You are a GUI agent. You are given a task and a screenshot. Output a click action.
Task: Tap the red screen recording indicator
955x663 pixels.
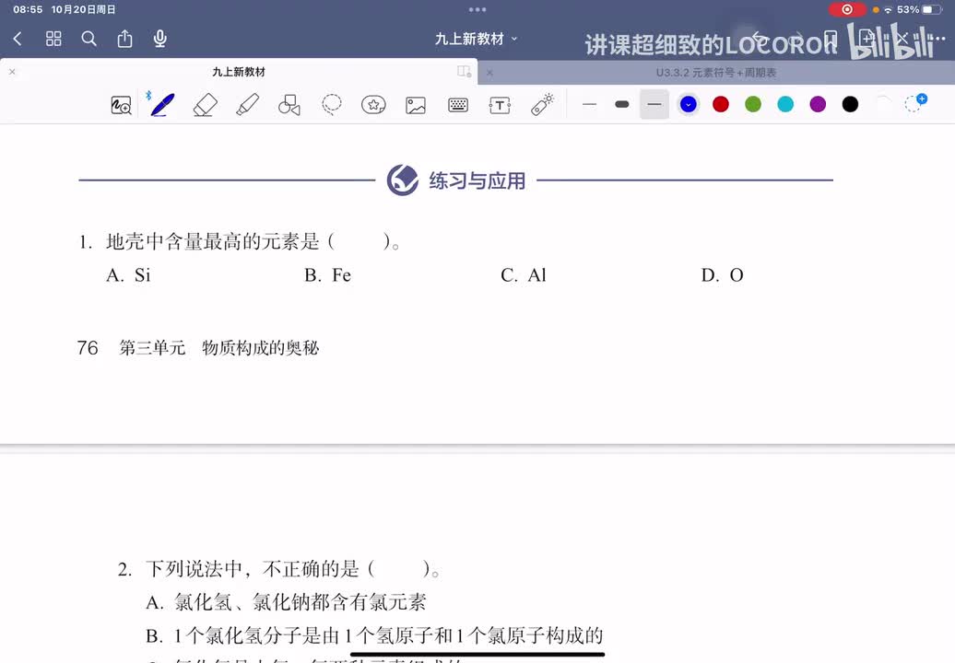846,10
